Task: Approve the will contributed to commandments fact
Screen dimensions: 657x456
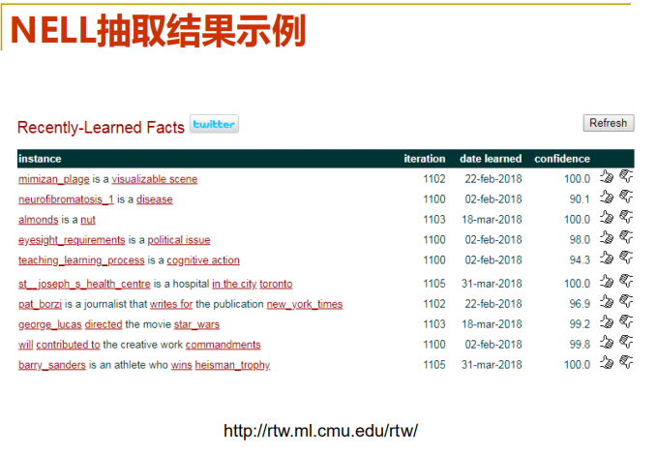Action: (x=606, y=343)
